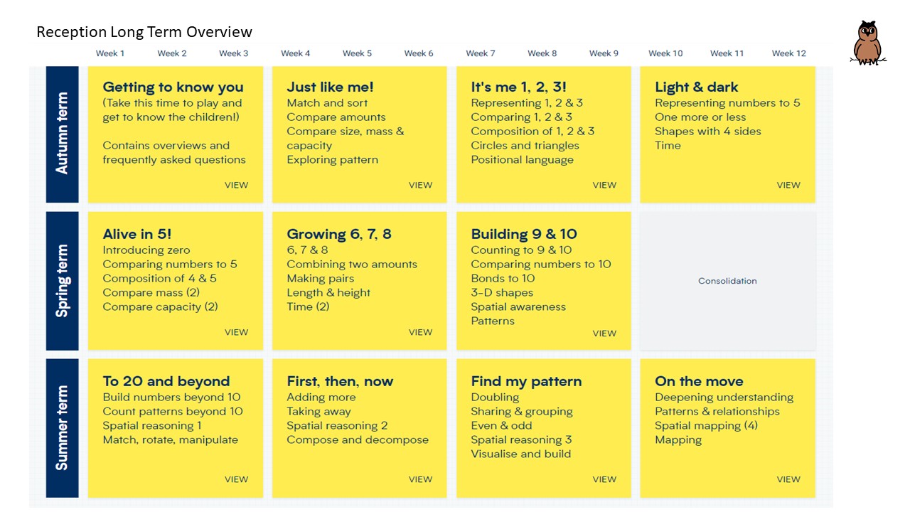The image size is (910, 512).
Task: Click the Light & dark heading
Action: [x=696, y=87]
